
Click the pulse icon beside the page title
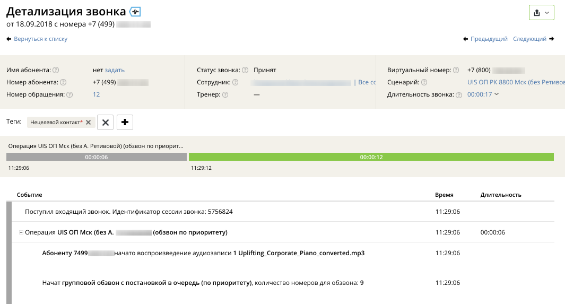(x=135, y=12)
